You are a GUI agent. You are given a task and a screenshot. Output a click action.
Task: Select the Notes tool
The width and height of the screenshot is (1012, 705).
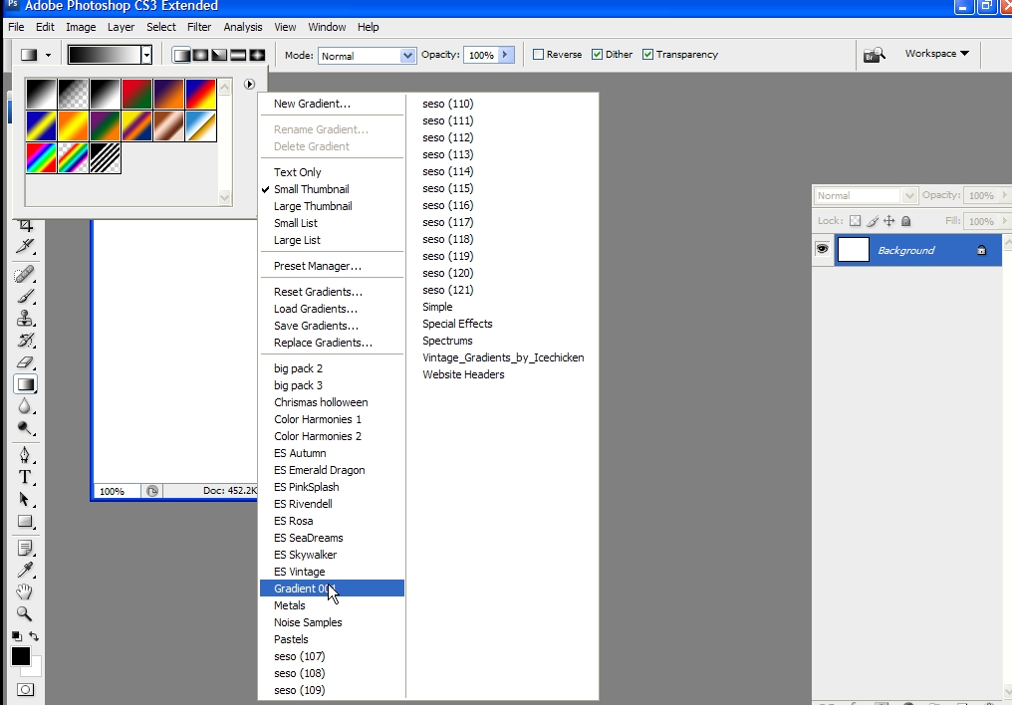tap(25, 549)
